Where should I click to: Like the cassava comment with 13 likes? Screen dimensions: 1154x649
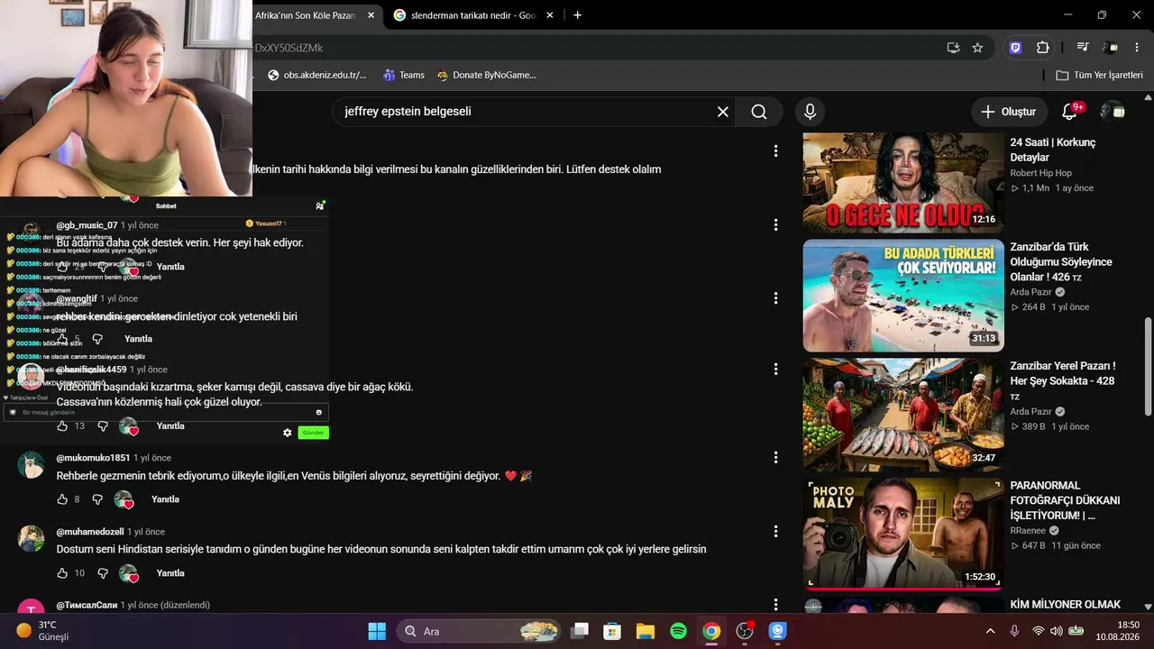62,426
